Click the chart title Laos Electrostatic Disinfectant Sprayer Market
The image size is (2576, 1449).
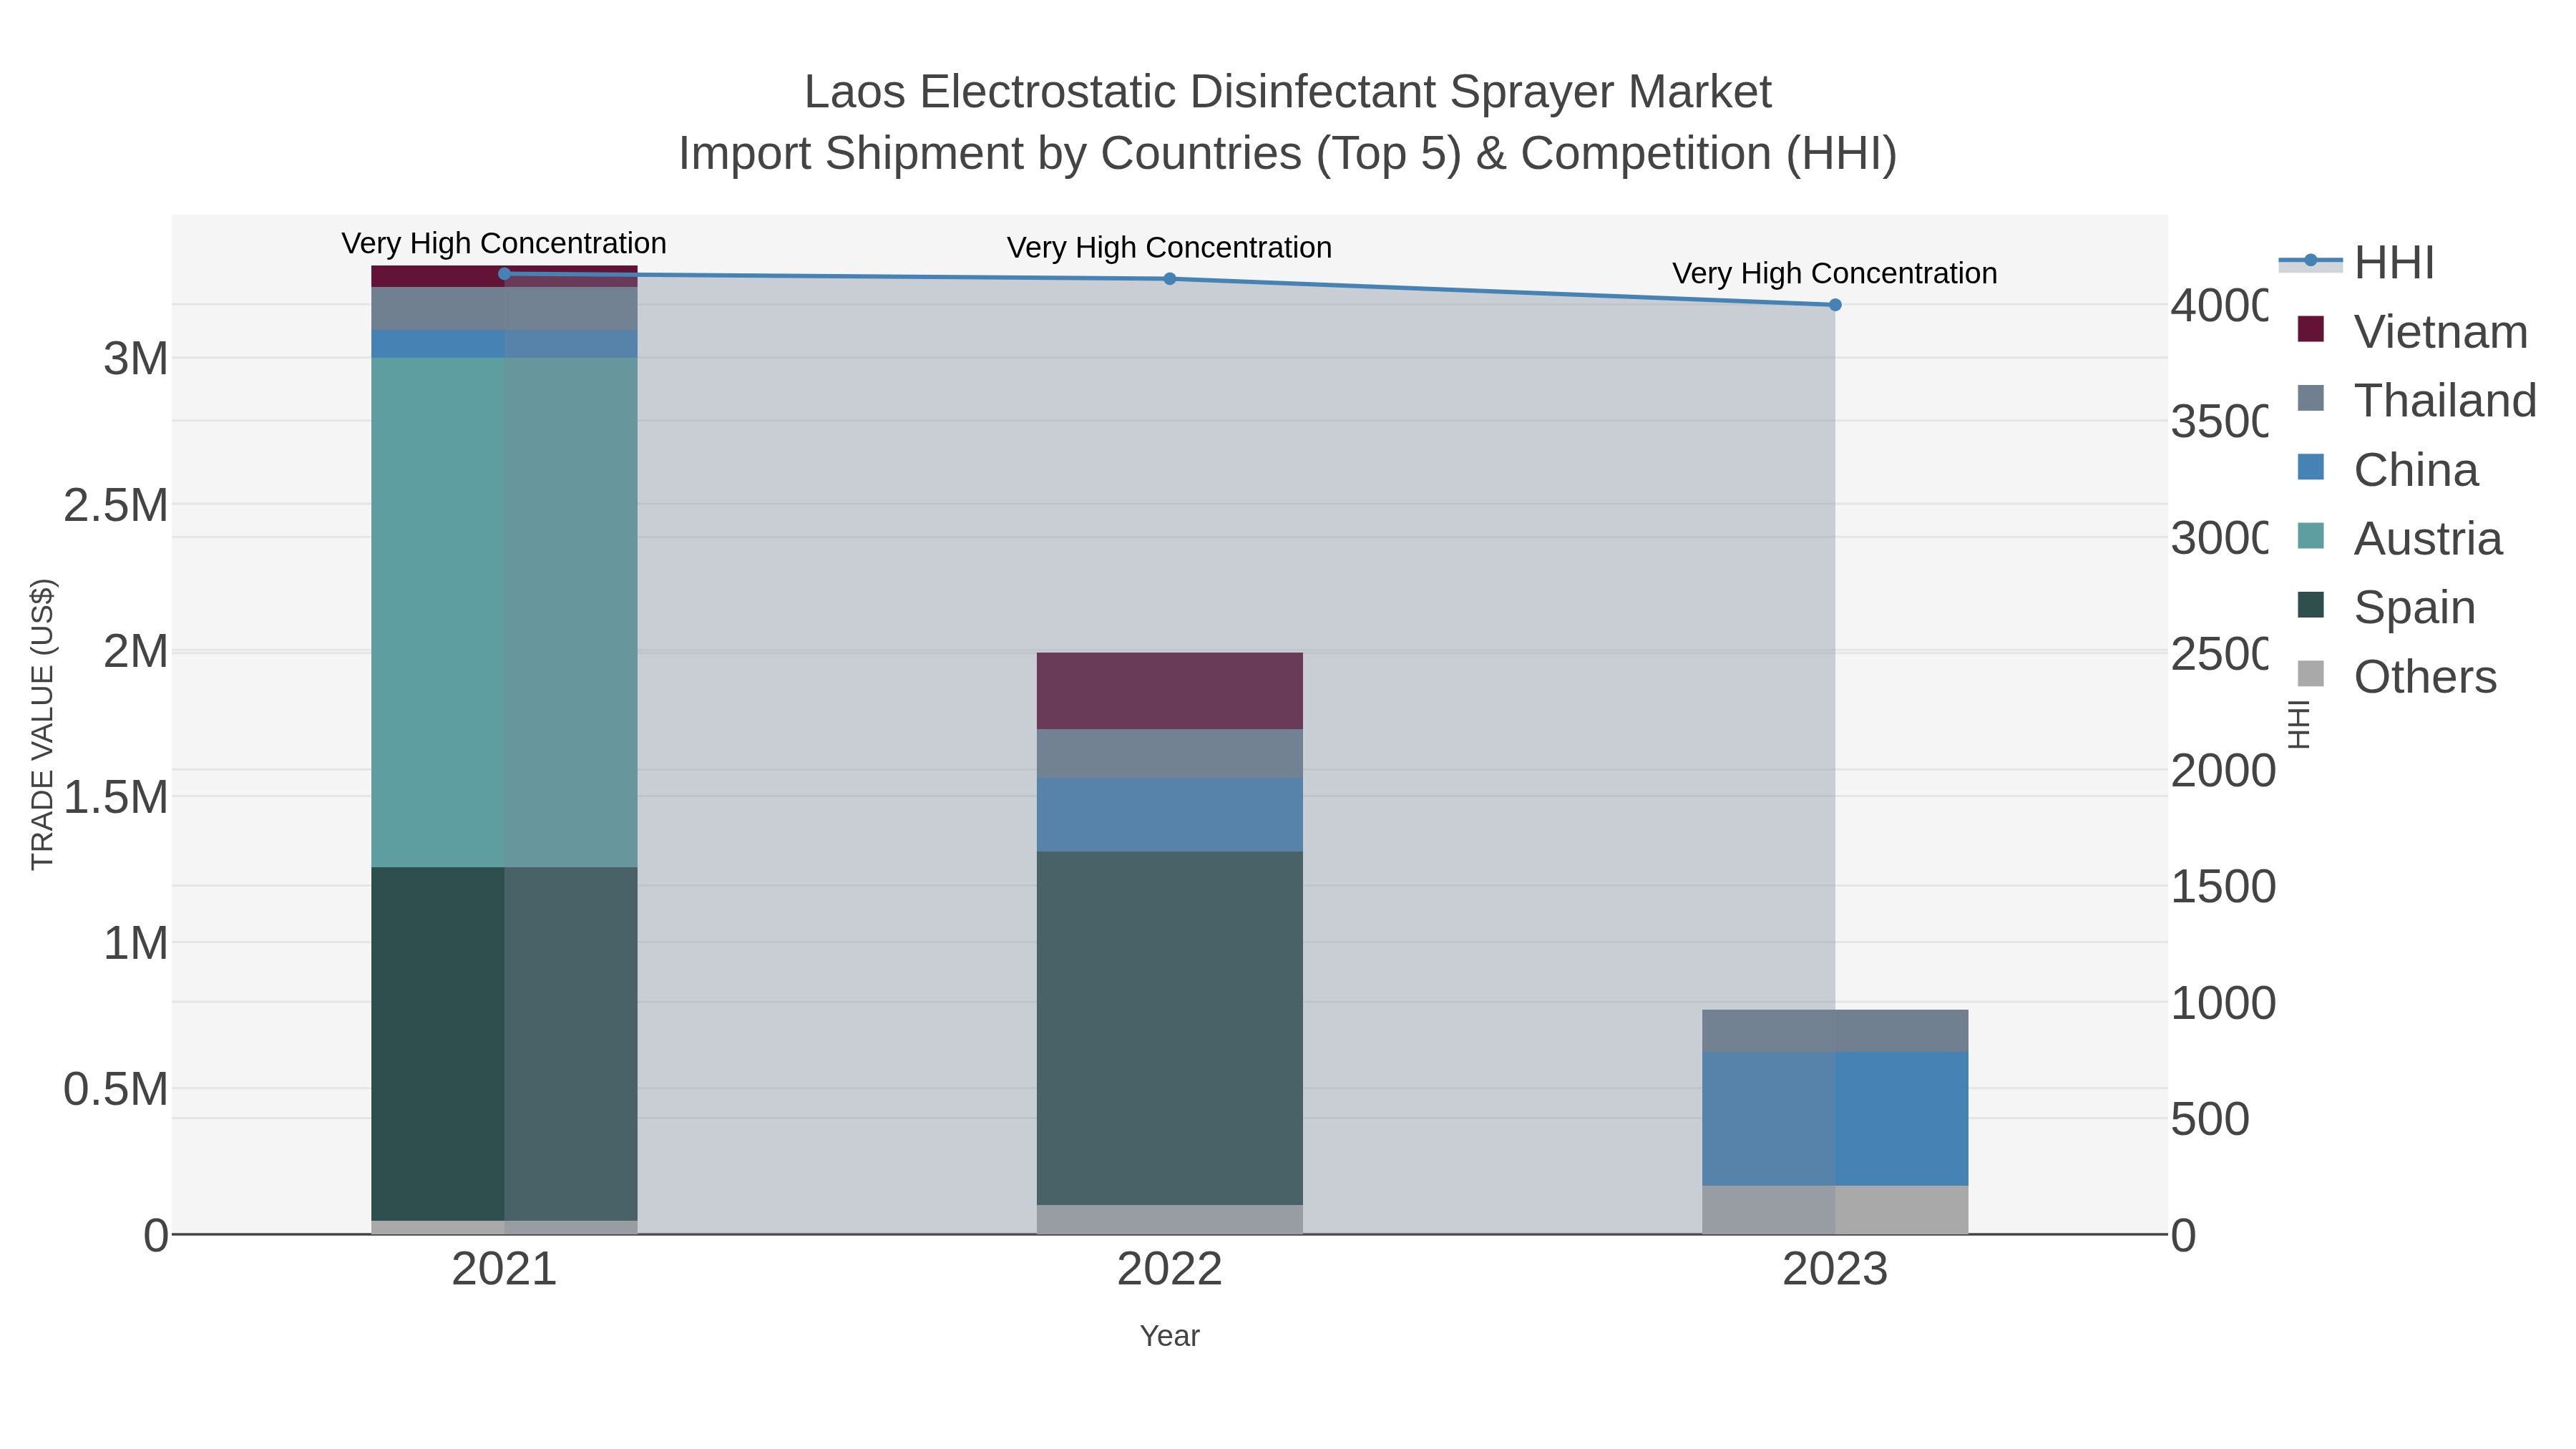pos(1288,92)
